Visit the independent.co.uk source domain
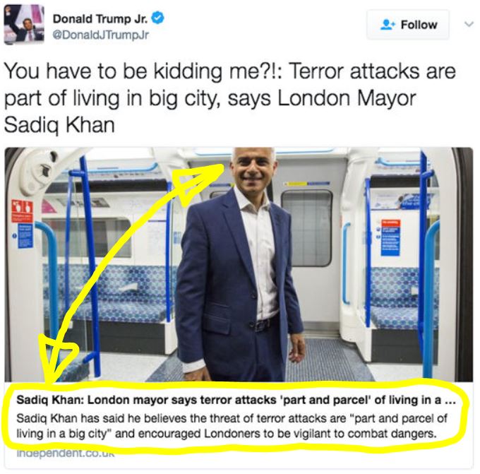The image size is (480, 474). click(65, 453)
